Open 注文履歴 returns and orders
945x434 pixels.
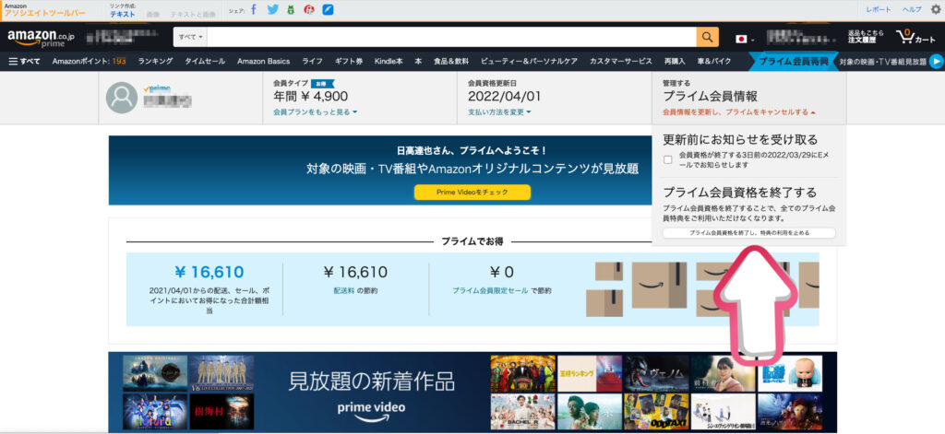click(866, 37)
